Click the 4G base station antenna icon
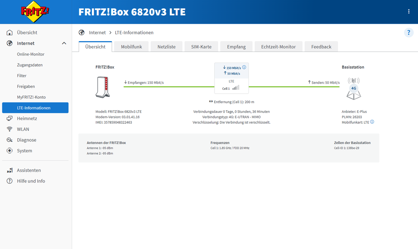Screen dimensions: 418x249 (x=354, y=88)
